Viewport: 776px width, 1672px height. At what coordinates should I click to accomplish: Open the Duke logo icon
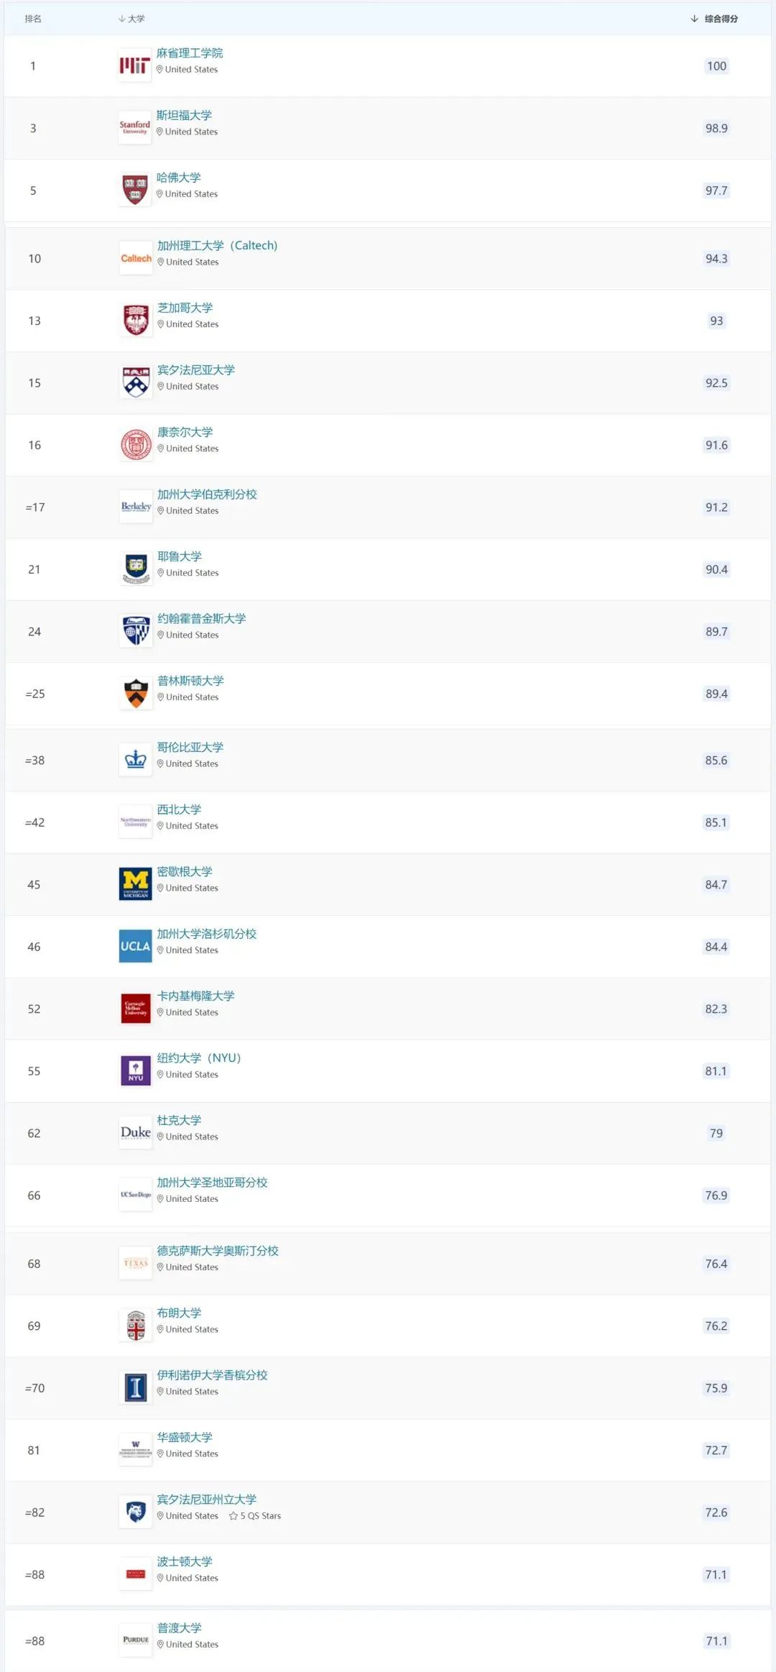coord(136,1134)
